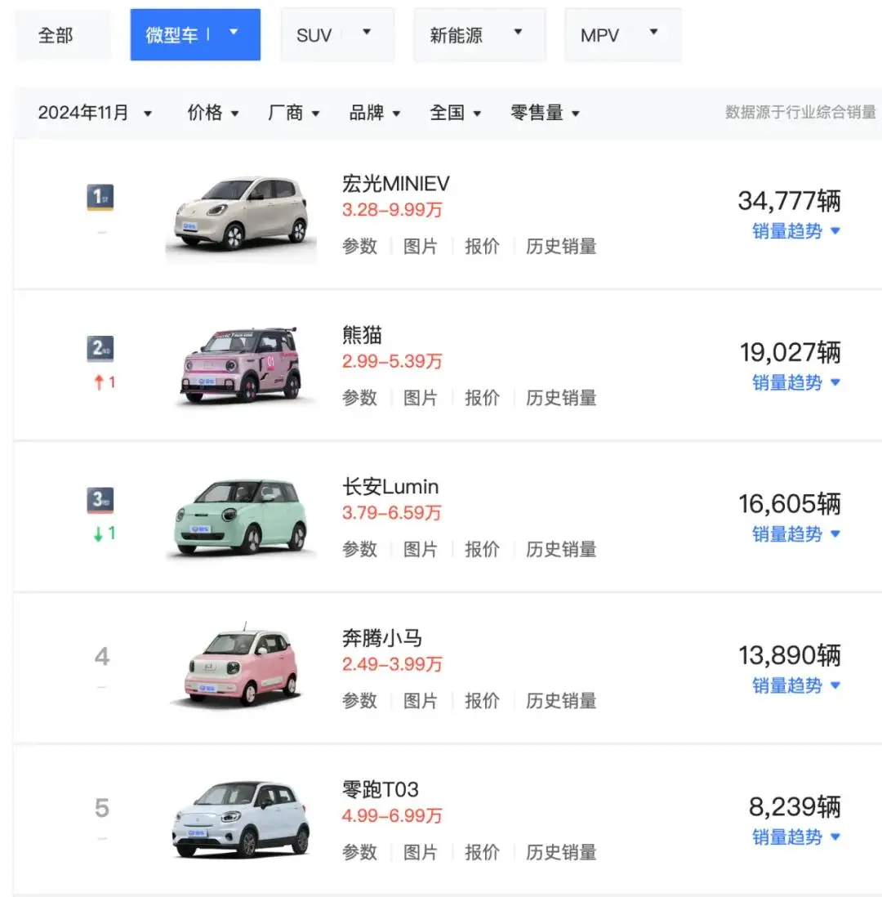882x897 pixels.
Task: View 历史销量 for 宏光MINIEV
Action: (561, 247)
